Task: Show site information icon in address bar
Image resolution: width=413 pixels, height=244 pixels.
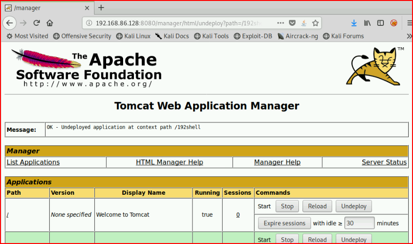Action: pyautogui.click(x=89, y=23)
